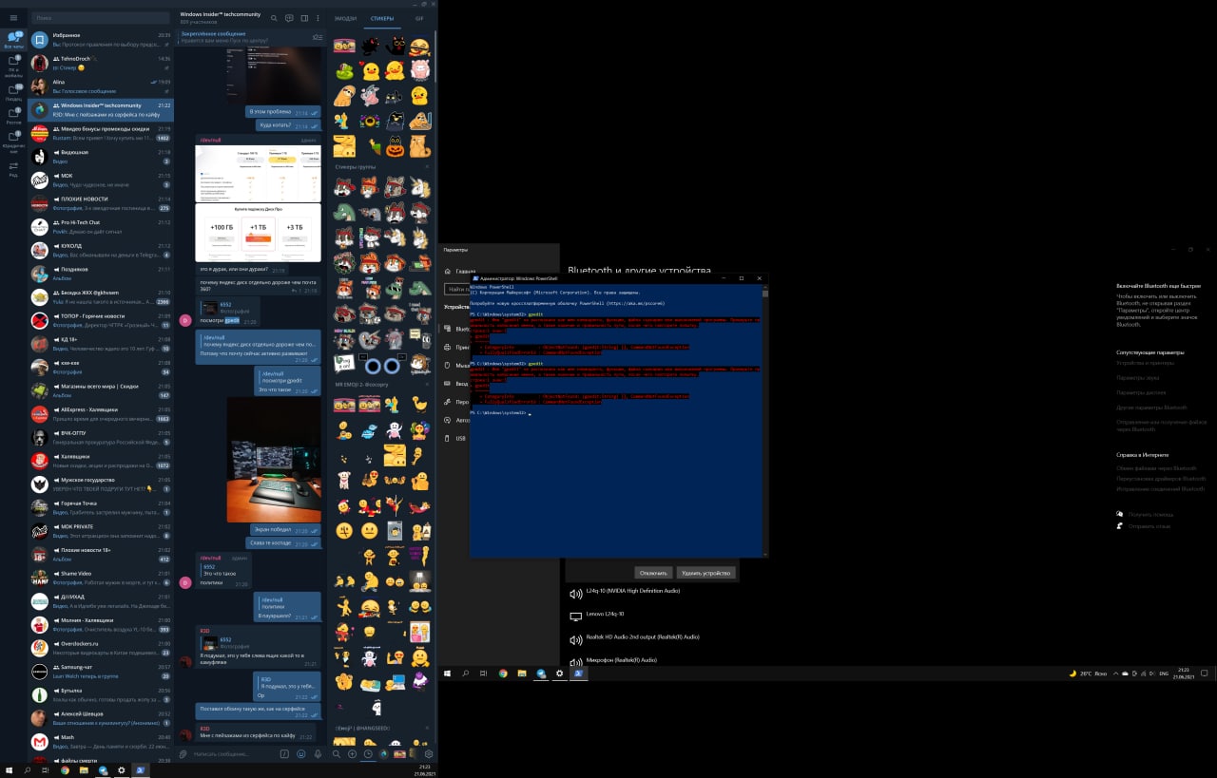Open Settings gear on right monitor taskbar
This screenshot has height=778, width=1217.
[x=559, y=673]
